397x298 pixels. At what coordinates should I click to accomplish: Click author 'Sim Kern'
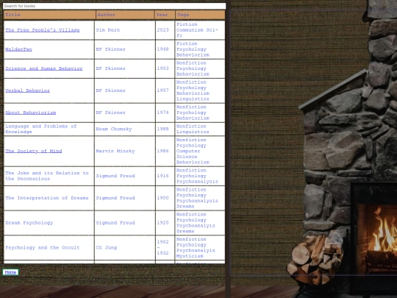(108, 30)
